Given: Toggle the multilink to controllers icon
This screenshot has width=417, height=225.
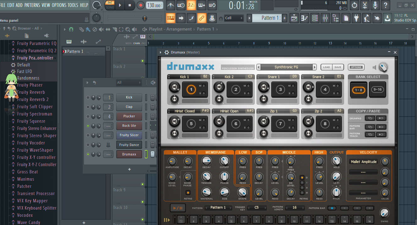Looking at the screenshot, I should 212,18.
